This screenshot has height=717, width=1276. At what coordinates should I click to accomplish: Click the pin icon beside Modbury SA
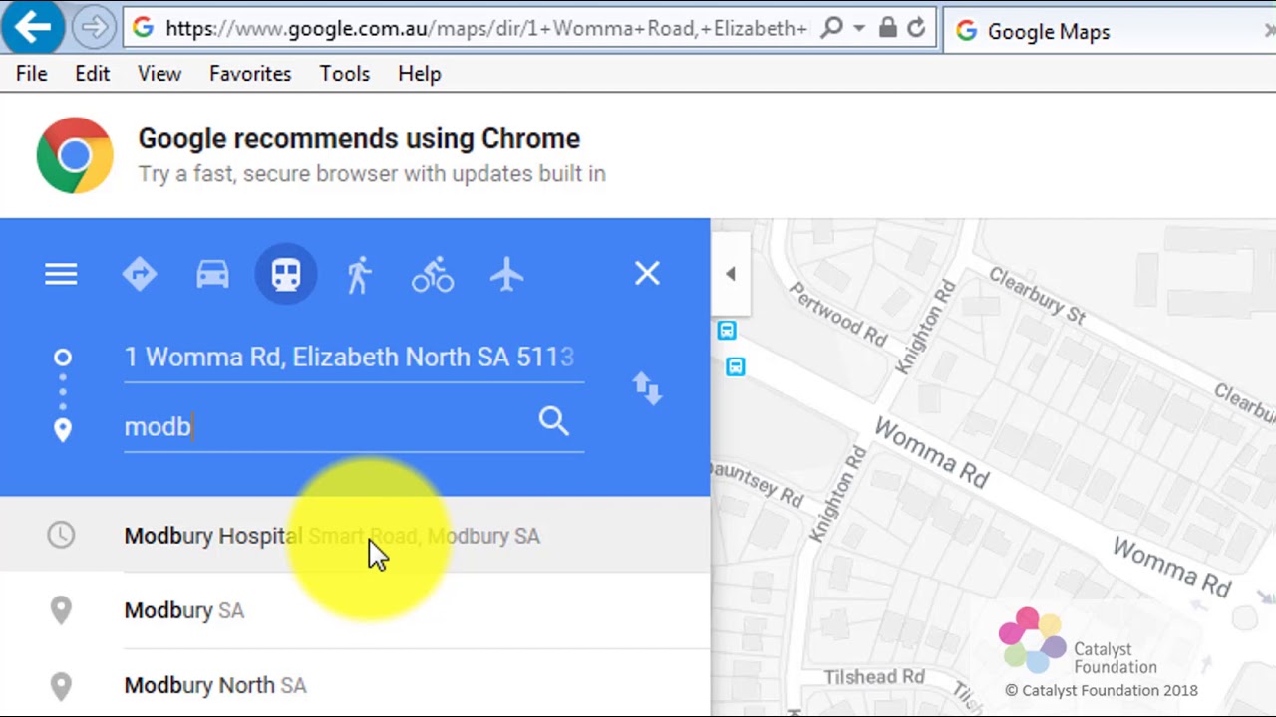coord(61,610)
